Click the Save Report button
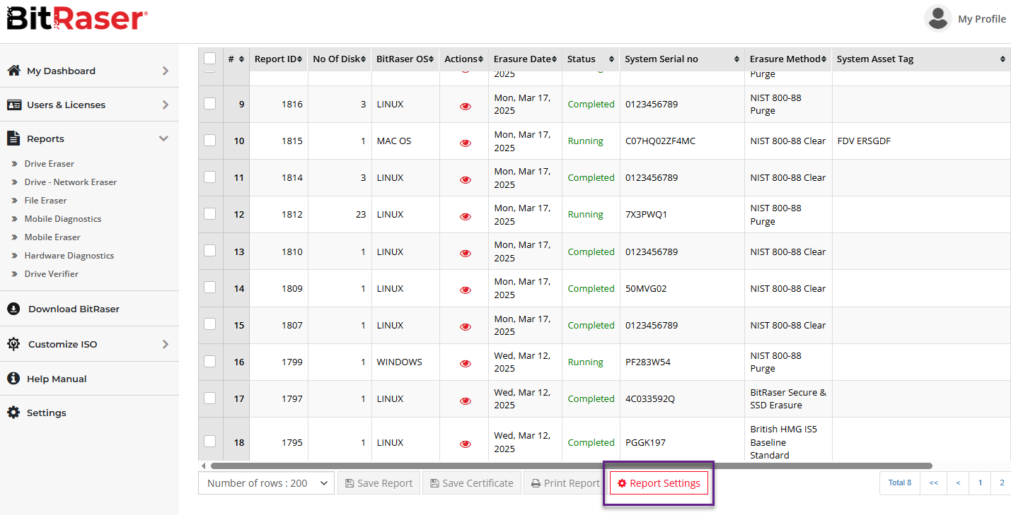The height and width of the screenshot is (515, 1011). pos(379,483)
